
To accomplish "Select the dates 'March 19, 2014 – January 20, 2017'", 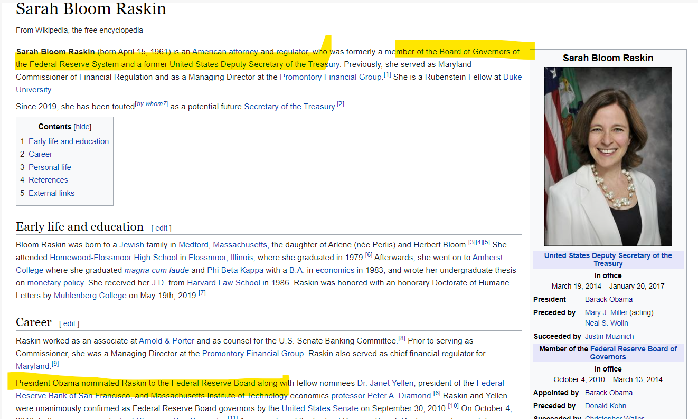I will pyautogui.click(x=608, y=286).
